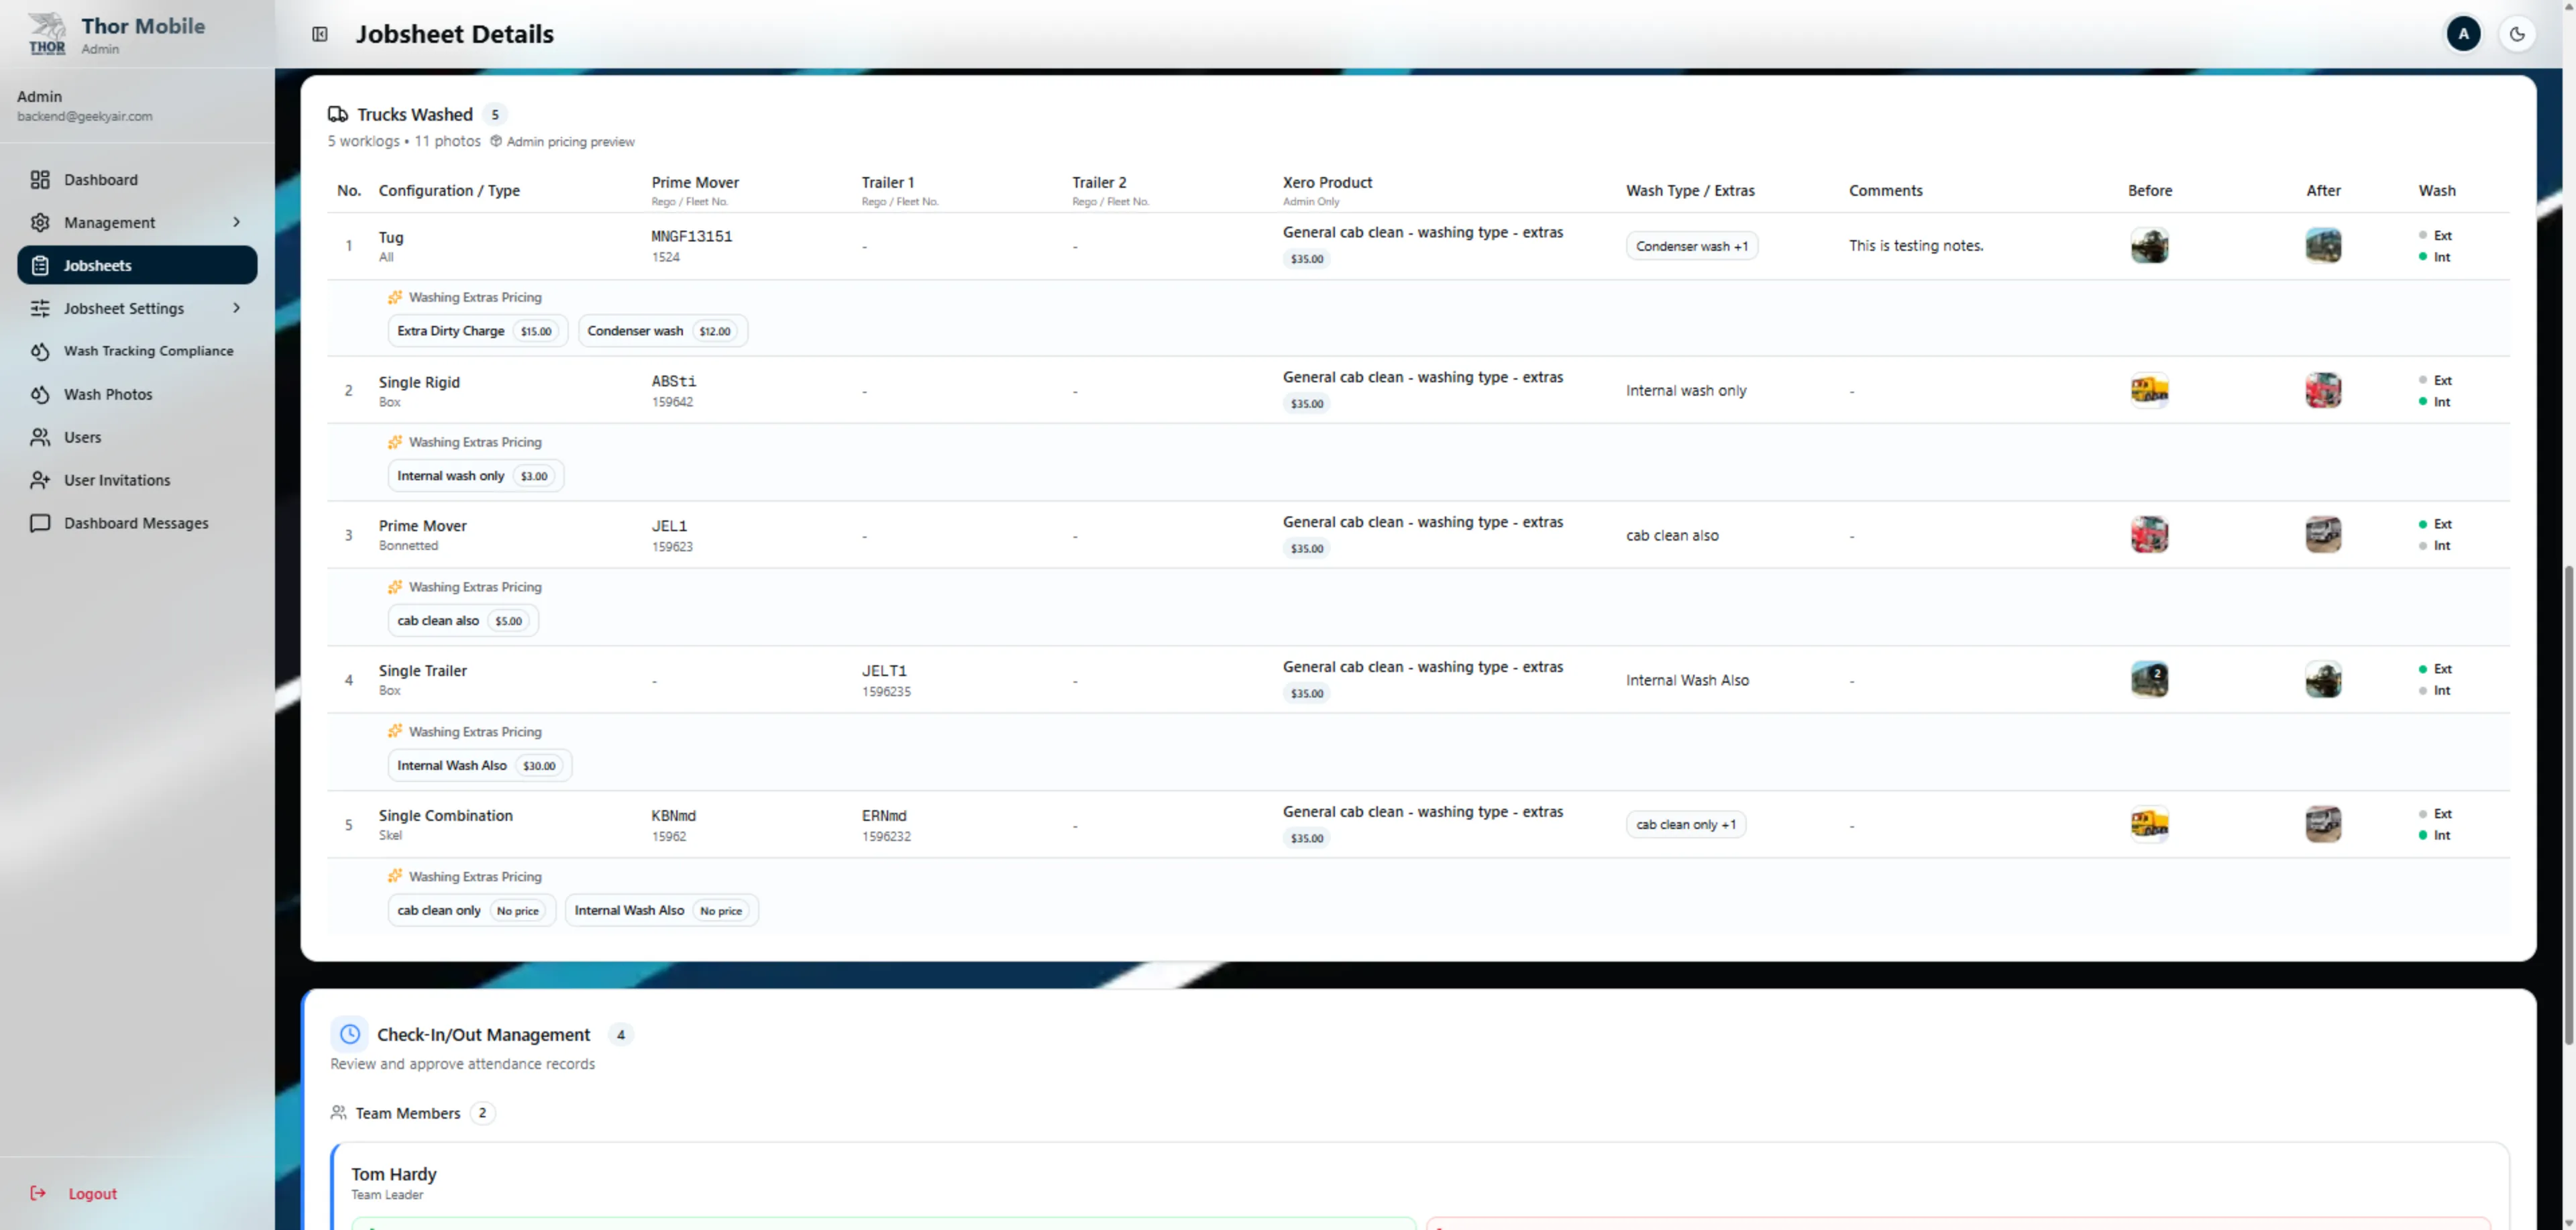2576x1230 pixels.
Task: Open Before photo for Prime Mover JEL1
Action: pyautogui.click(x=2150, y=535)
